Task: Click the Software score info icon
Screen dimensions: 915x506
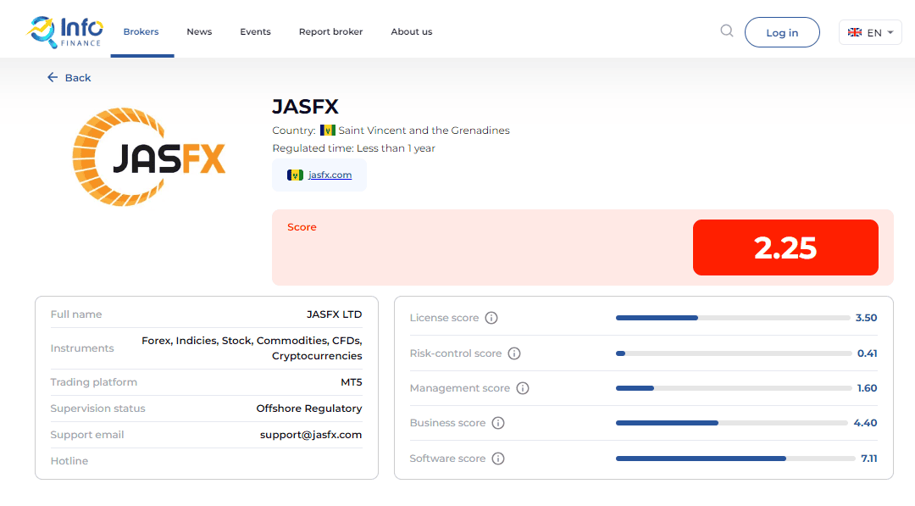Action: click(498, 459)
